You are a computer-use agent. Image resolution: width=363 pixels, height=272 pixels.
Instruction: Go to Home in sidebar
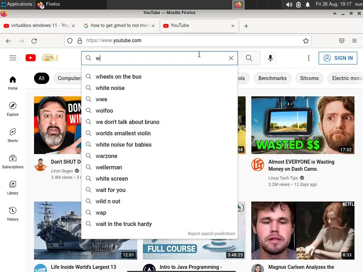pos(13,83)
